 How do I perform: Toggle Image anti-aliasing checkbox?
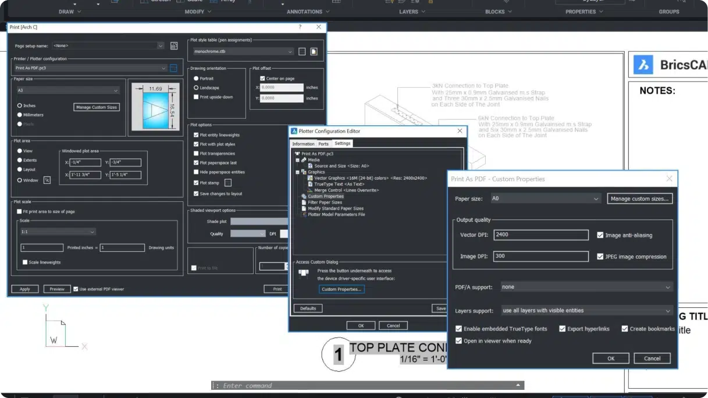600,235
